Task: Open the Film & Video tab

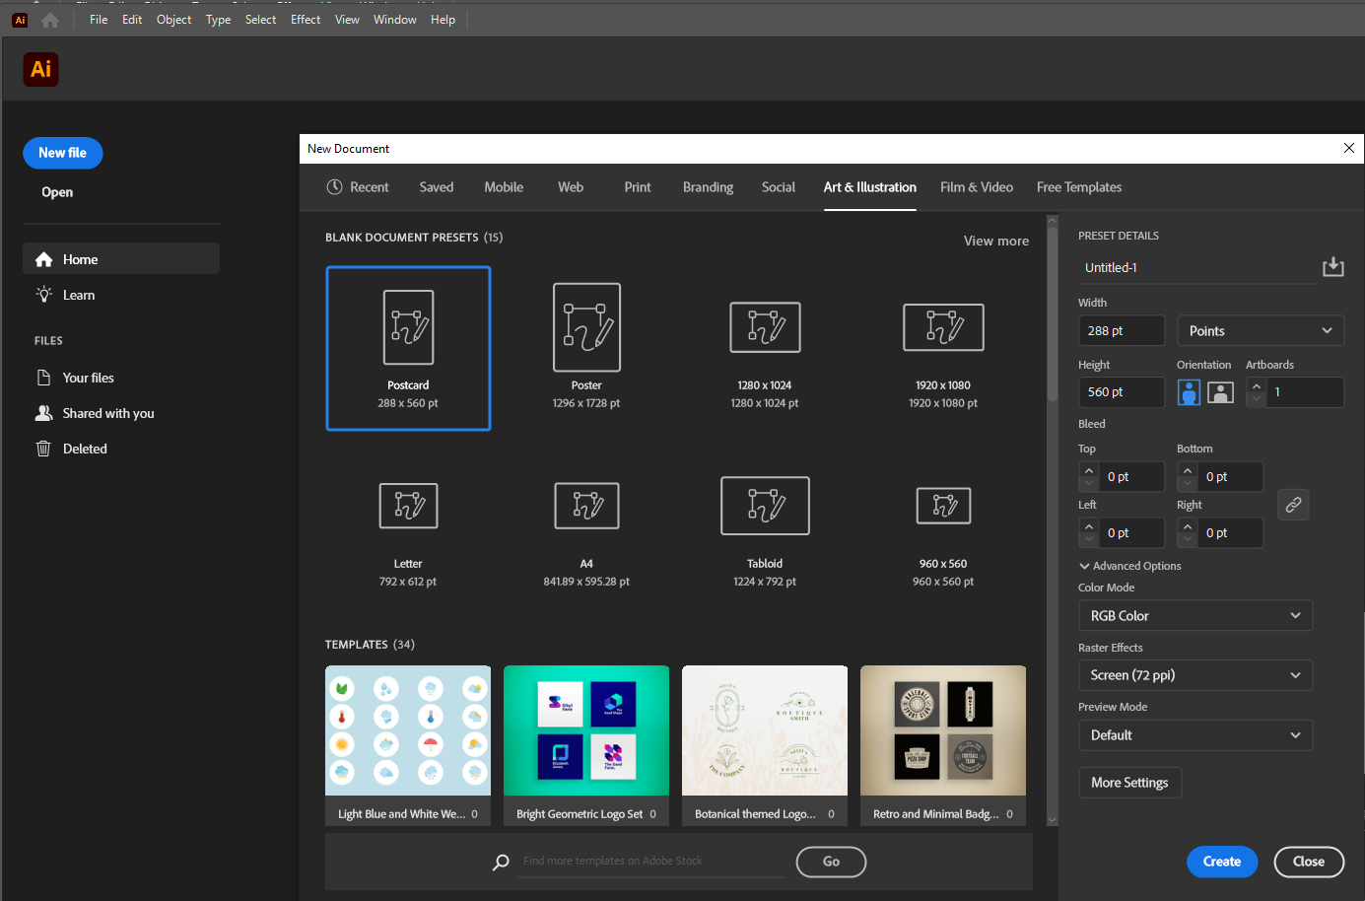Action: point(977,187)
